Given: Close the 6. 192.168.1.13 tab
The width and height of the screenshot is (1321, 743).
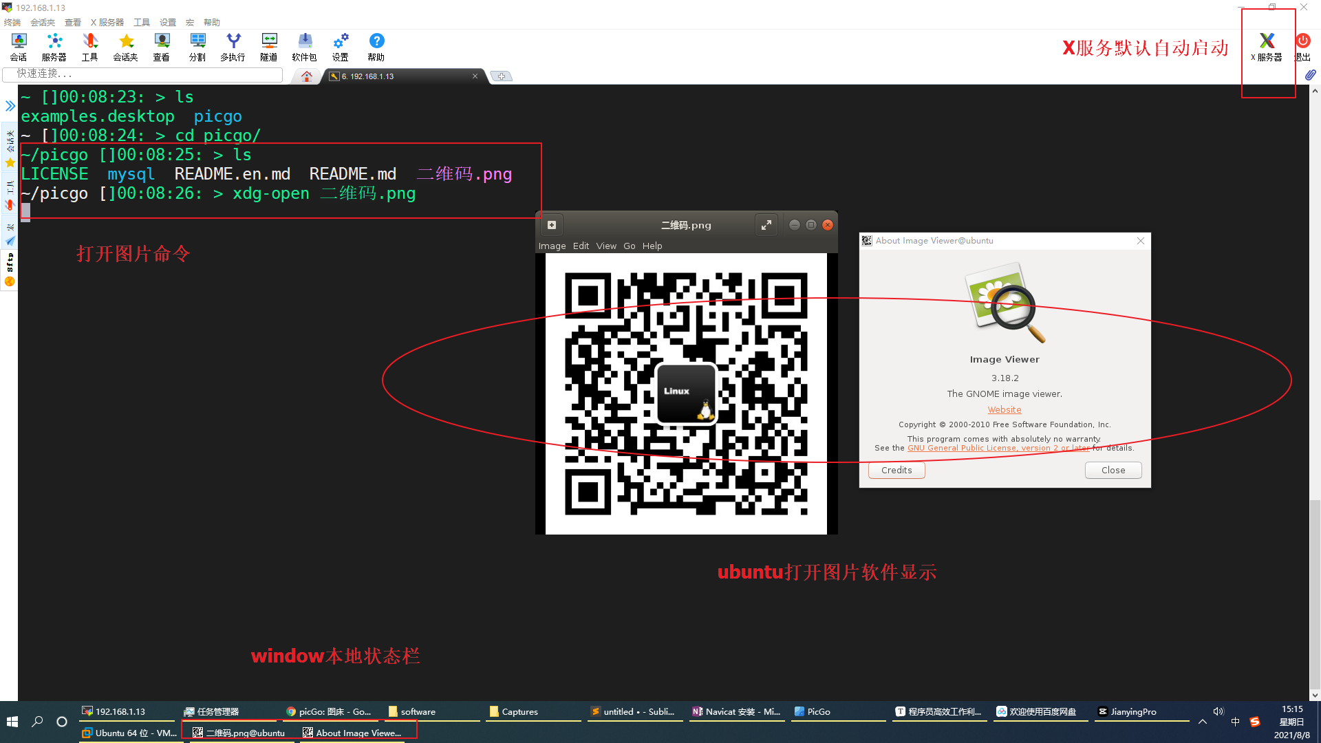Looking at the screenshot, I should pos(475,76).
